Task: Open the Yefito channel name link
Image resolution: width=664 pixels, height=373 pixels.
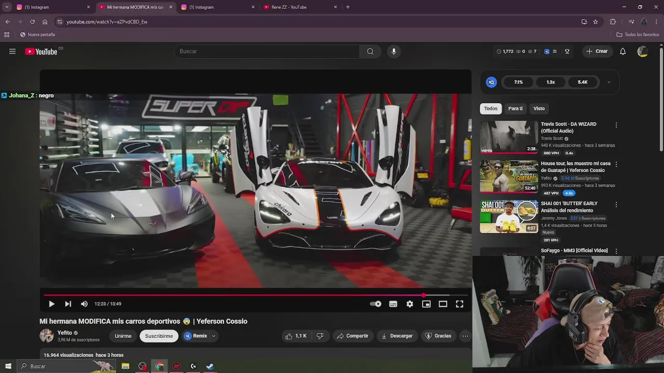Action: pyautogui.click(x=65, y=333)
